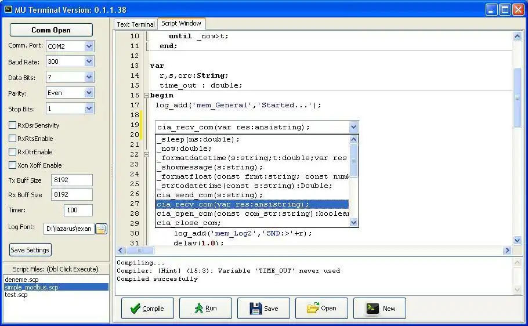Image resolution: width=528 pixels, height=326 pixels.
Task: Enable the RxDsrSensivity checkbox
Action: [12, 125]
